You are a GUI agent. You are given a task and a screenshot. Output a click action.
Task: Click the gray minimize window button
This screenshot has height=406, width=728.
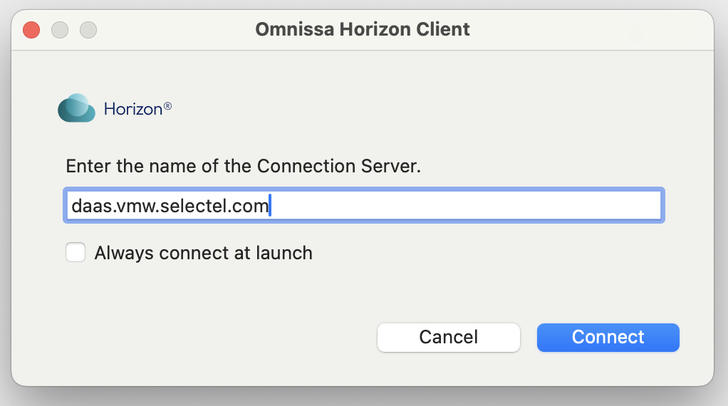[60, 30]
